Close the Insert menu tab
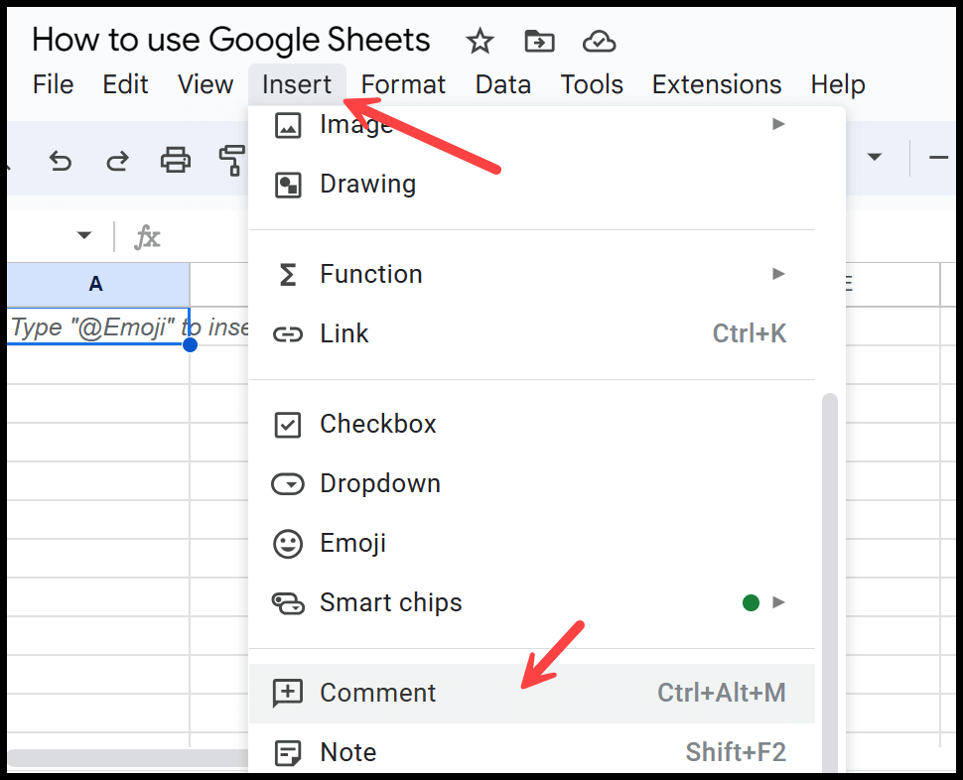The image size is (963, 780). tap(297, 84)
